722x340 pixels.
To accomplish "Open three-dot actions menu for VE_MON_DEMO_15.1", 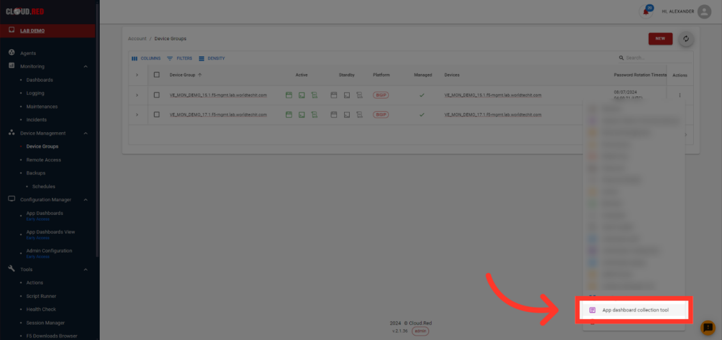I will click(x=680, y=95).
